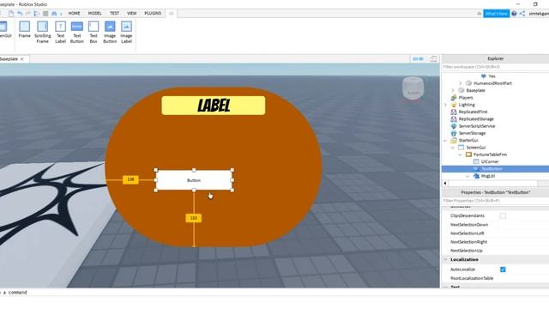
Task: Insert a Frame from the ribbon
Action: pos(25,29)
